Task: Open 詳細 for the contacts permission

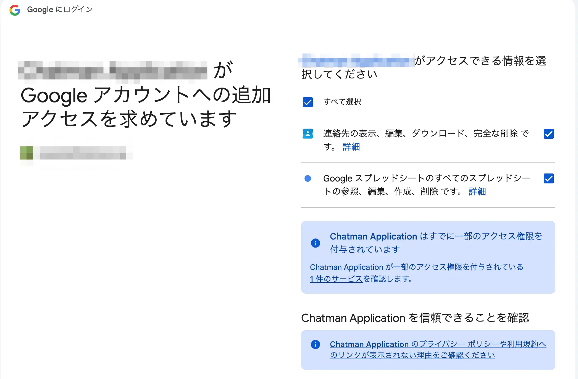Action: pyautogui.click(x=351, y=147)
